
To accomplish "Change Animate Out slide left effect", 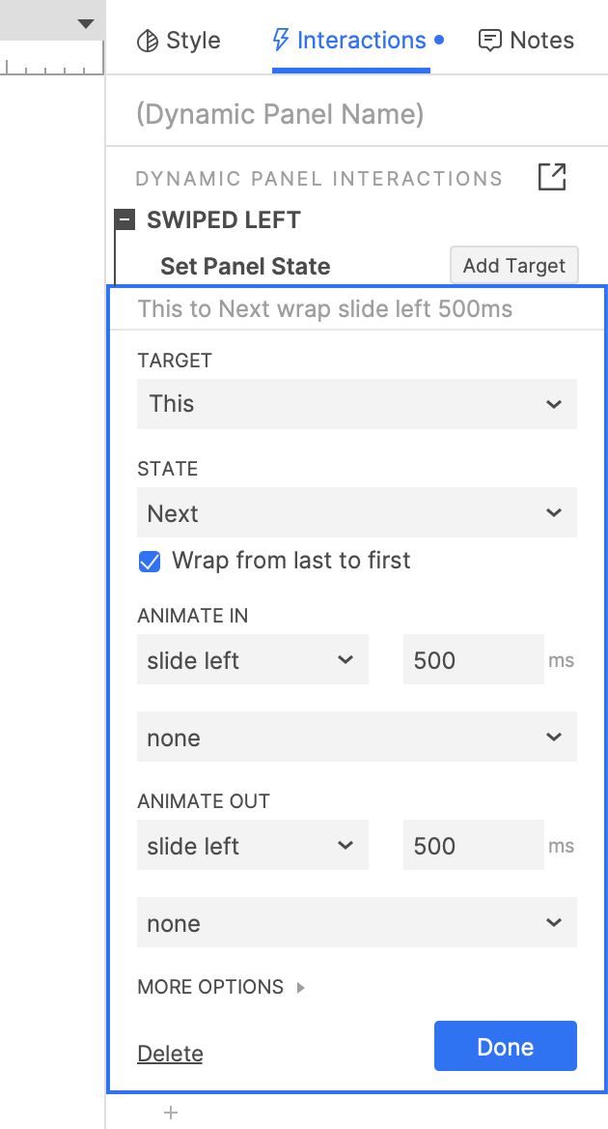I will (253, 847).
